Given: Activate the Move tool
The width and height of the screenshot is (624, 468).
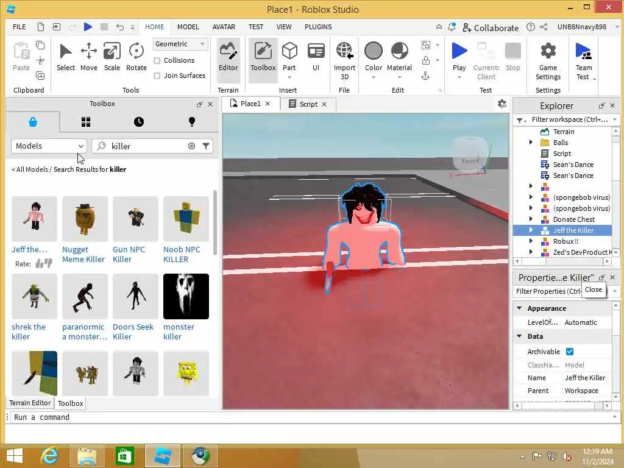Looking at the screenshot, I should point(89,58).
